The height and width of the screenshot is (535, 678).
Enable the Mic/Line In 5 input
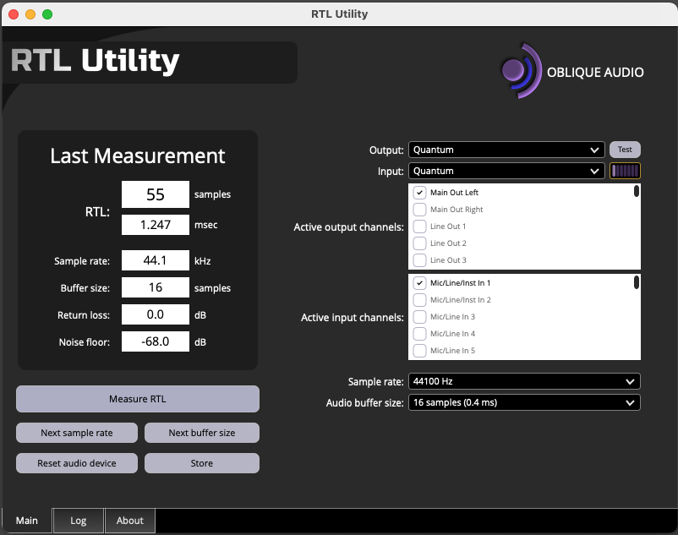pos(419,350)
